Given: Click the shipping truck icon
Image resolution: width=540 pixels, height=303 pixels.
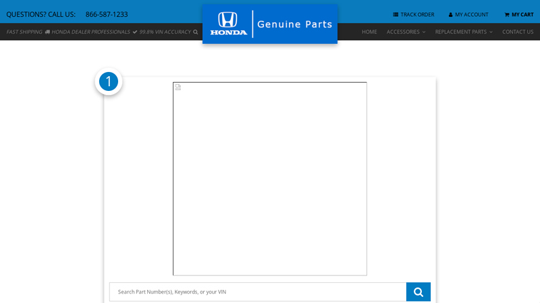Looking at the screenshot, I should tap(47, 32).
